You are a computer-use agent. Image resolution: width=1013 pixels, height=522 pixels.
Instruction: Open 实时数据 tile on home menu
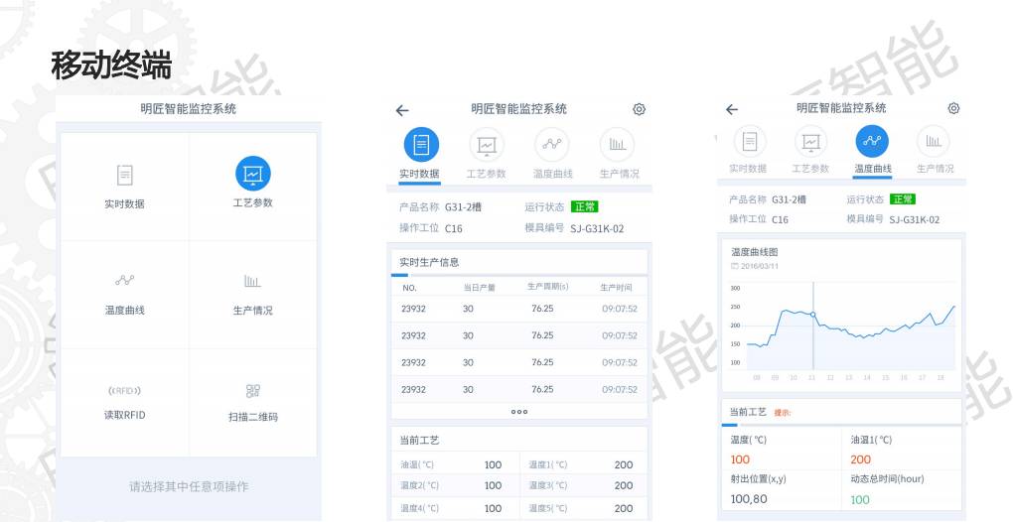125,187
